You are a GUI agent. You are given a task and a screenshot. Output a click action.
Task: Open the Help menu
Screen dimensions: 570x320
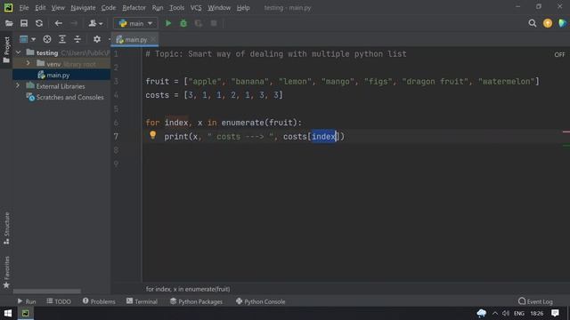(243, 8)
